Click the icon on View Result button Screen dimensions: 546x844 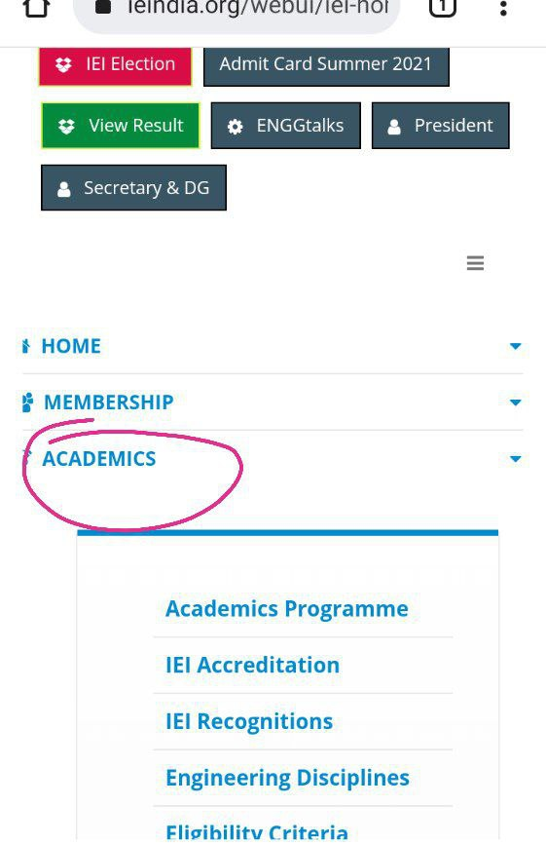click(x=66, y=127)
